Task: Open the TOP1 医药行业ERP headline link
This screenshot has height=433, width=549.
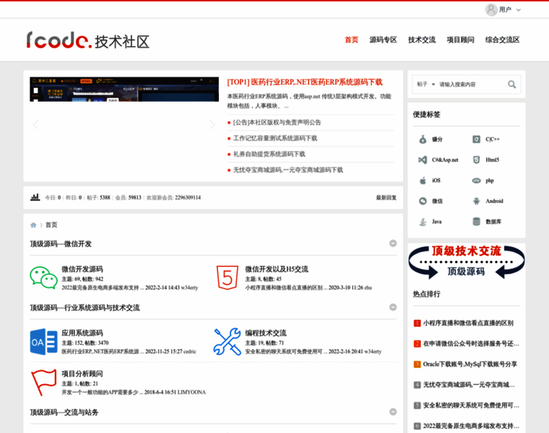Action: (x=305, y=82)
